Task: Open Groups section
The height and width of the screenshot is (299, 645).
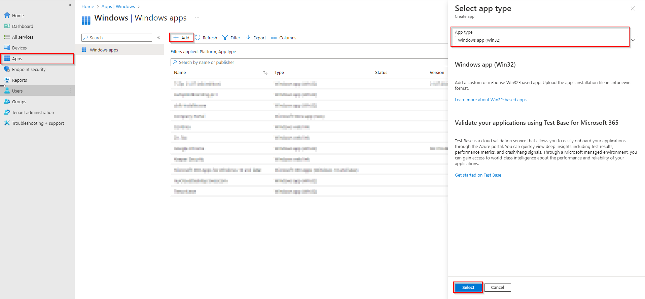Action: pos(37,102)
